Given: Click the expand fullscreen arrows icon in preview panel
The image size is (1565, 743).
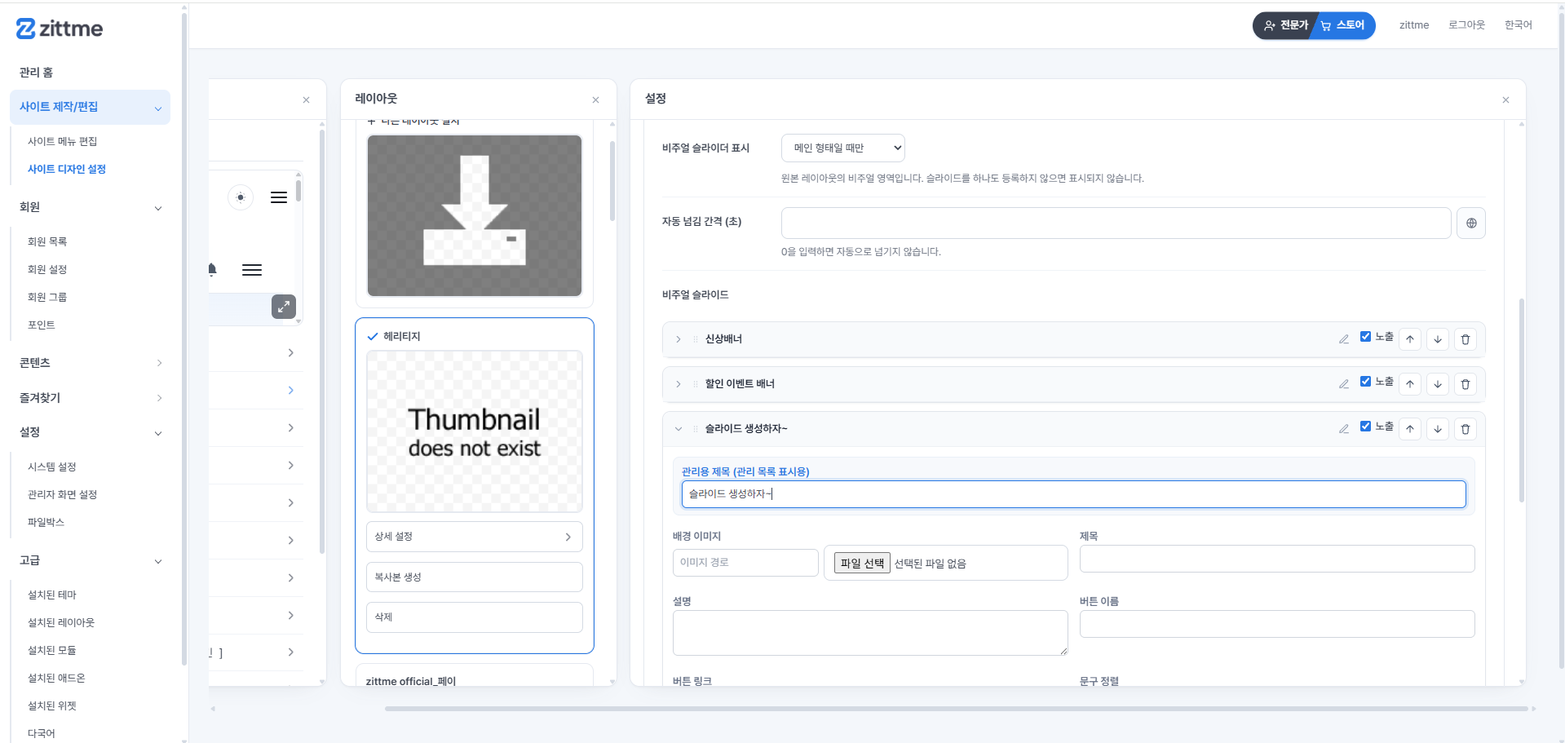Looking at the screenshot, I should click(284, 307).
